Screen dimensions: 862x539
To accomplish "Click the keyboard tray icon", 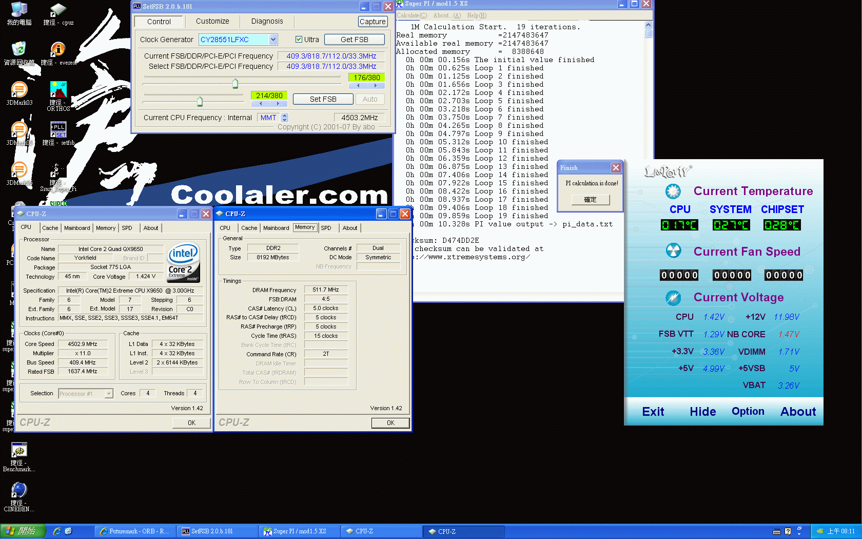I will point(777,531).
